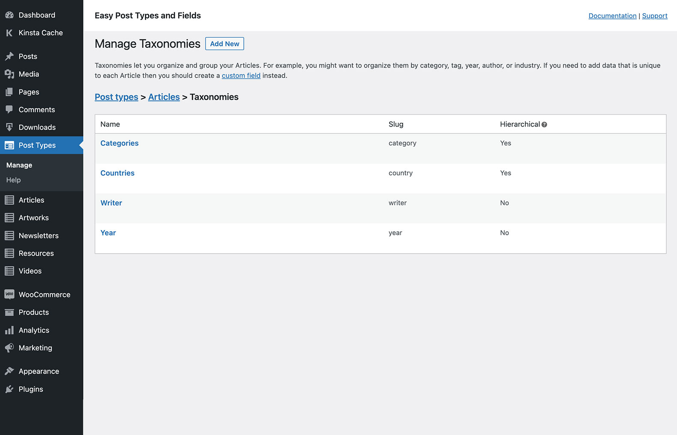
Task: Follow the custom field link
Action: pyautogui.click(x=241, y=76)
